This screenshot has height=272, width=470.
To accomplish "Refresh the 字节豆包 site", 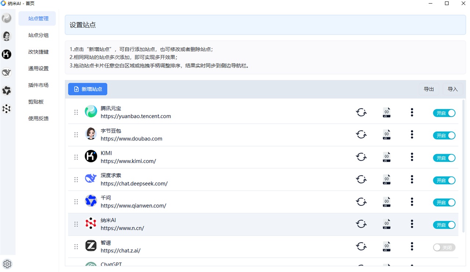I will 361,135.
